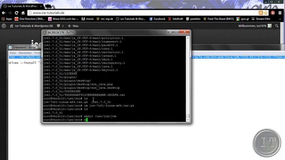Click 'jre1.7.0_51/LICENSE' line in terminal
Screen dimensions: 285x160
tap(60, 73)
